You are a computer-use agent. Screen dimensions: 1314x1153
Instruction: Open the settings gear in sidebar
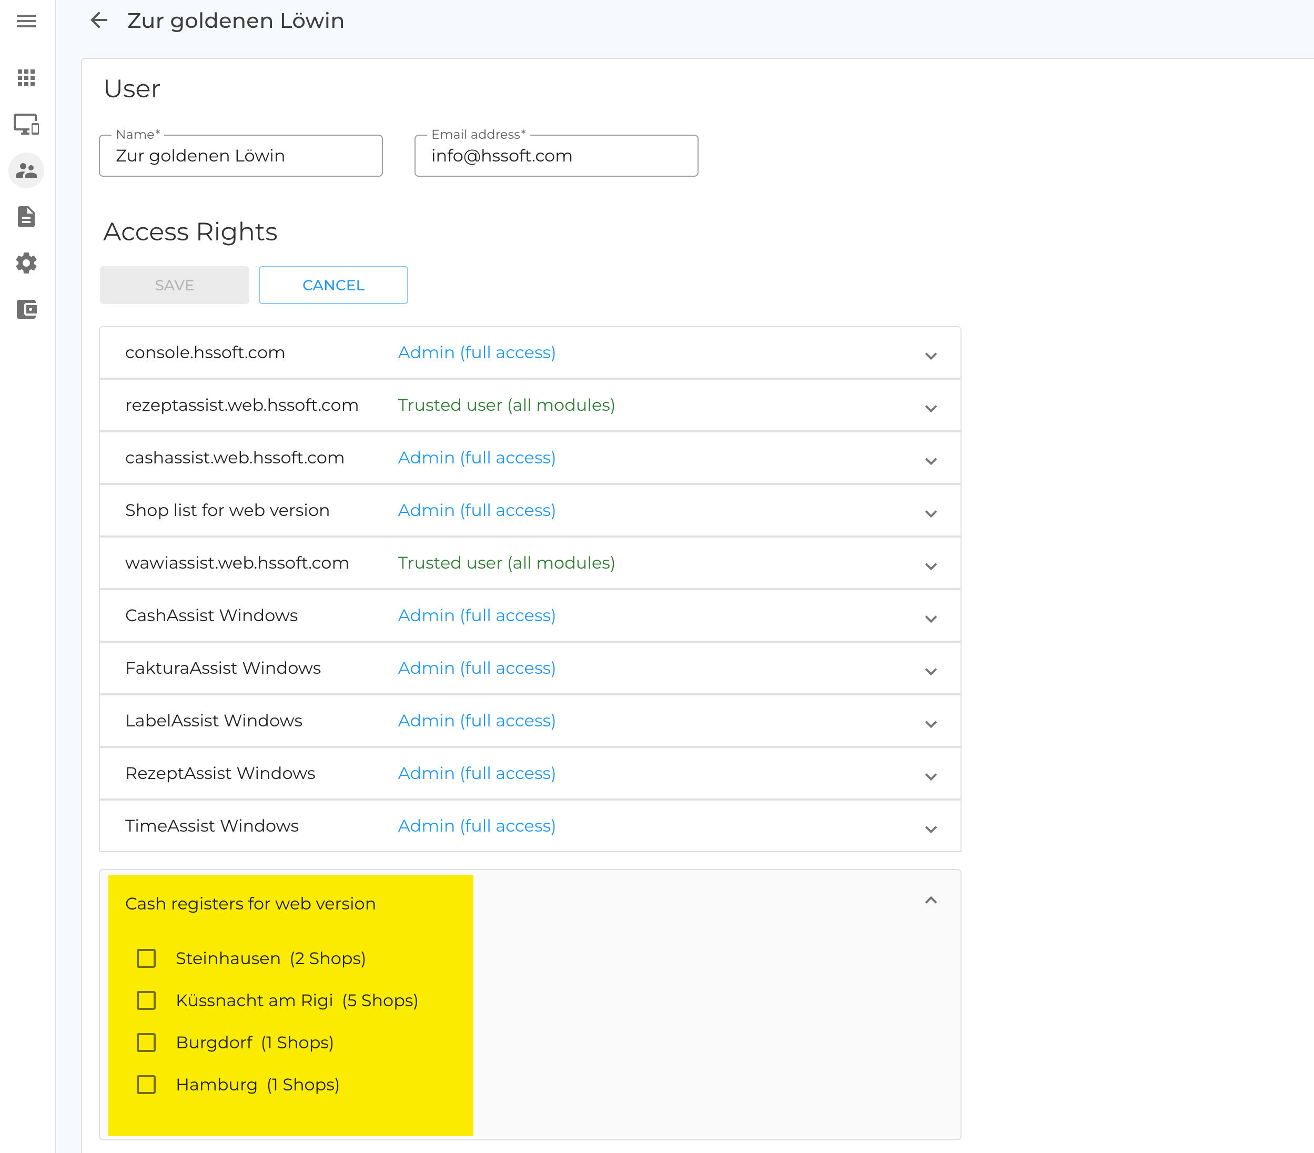26,263
